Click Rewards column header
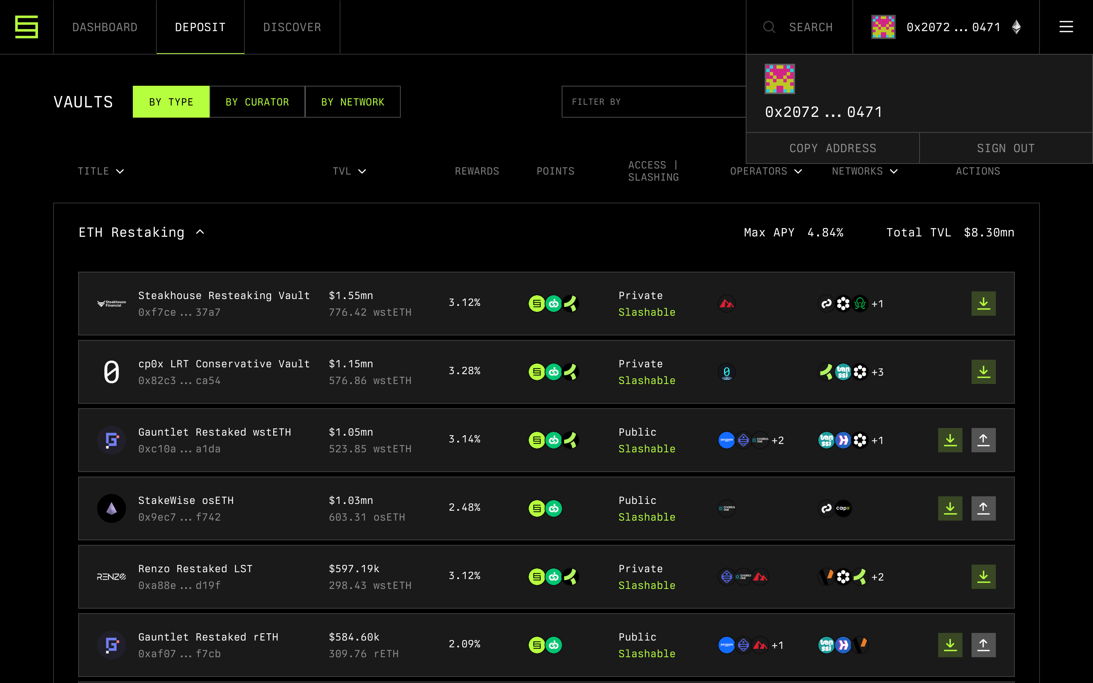Screen dimensions: 1093x683 coord(477,171)
